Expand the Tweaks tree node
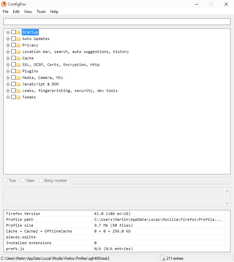234x262 pixels. [x=8, y=97]
